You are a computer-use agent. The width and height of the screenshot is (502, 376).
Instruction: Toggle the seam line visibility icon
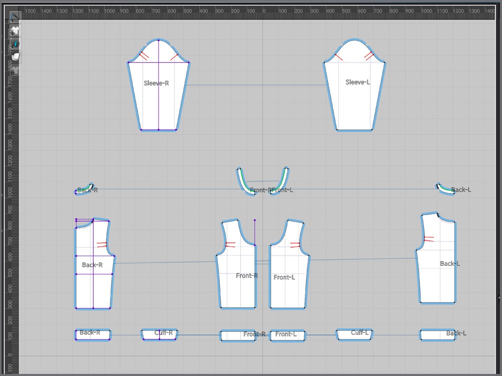[14, 17]
